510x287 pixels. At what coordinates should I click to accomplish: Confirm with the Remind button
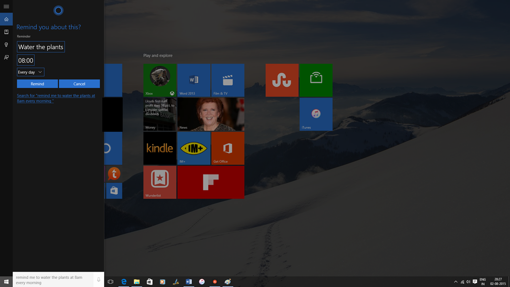point(37,84)
